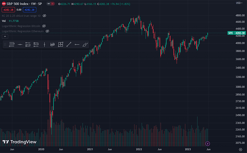Select the long position drawing tool
Image resolution: width=247 pixels, height=153 pixels.
[x=28, y=45]
